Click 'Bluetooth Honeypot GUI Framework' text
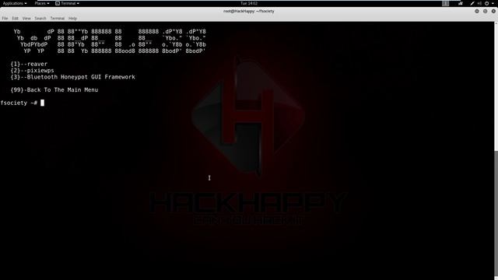The width and height of the screenshot is (498, 280). 81,77
